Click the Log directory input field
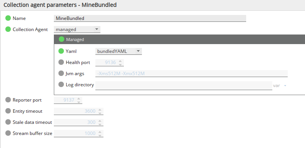Screen dimensions: 305x148 tap(184, 86)
